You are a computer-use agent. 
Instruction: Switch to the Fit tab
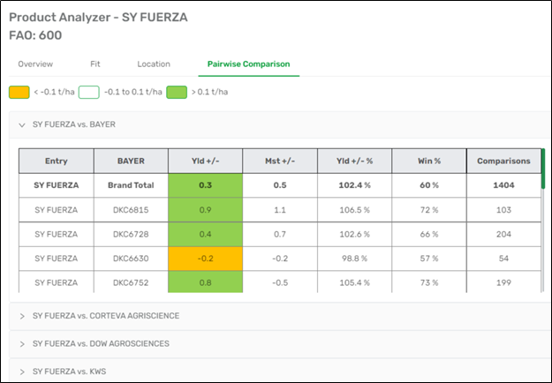[95, 64]
